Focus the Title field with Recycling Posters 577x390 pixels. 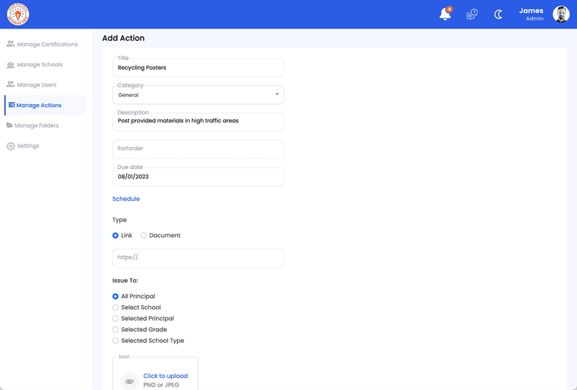tap(198, 68)
